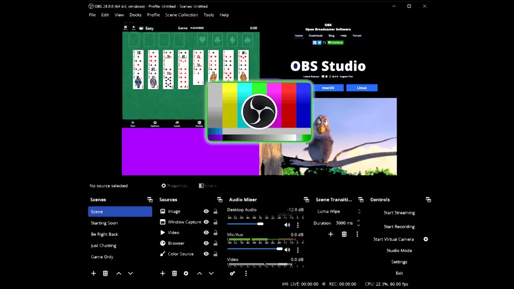
Task: Mute the Mic/Aux speaker icon
Action: (287, 250)
